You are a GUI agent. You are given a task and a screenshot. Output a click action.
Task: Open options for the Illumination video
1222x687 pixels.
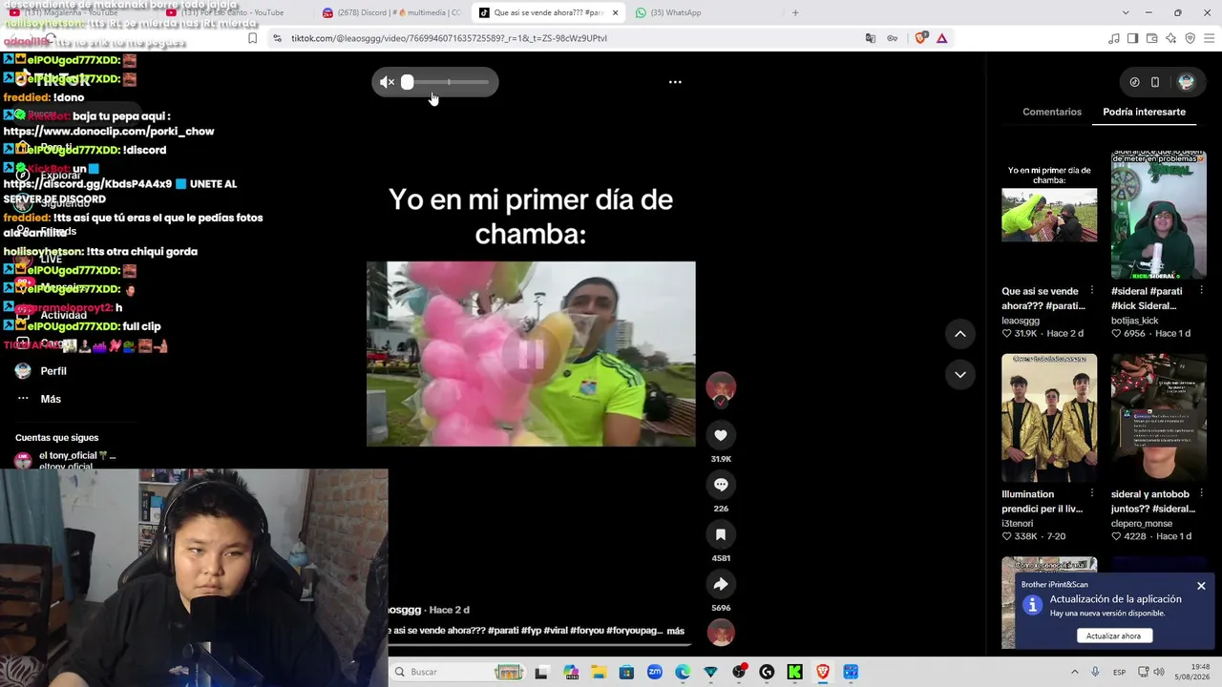click(x=1092, y=494)
